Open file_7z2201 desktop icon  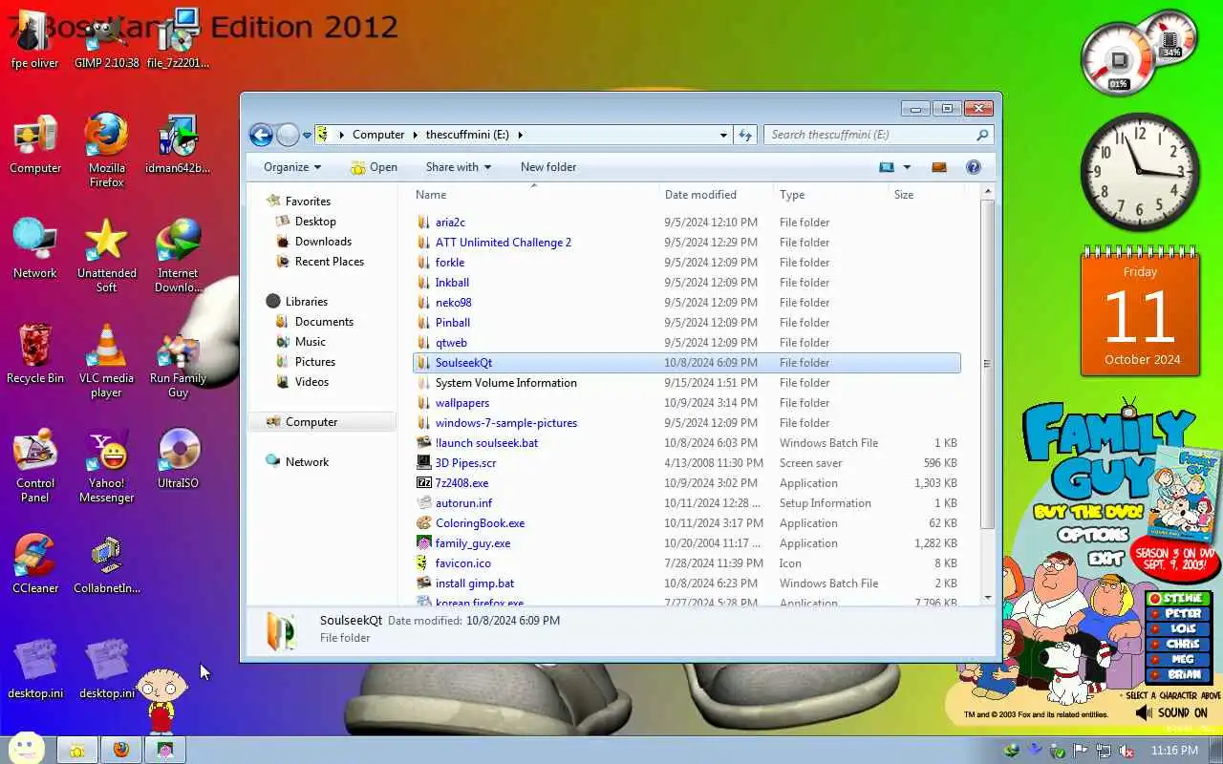pos(179,40)
